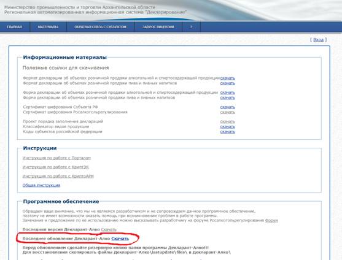Screen dimensions: 342x260
Task: Click the Вход login link
Action: [318, 40]
